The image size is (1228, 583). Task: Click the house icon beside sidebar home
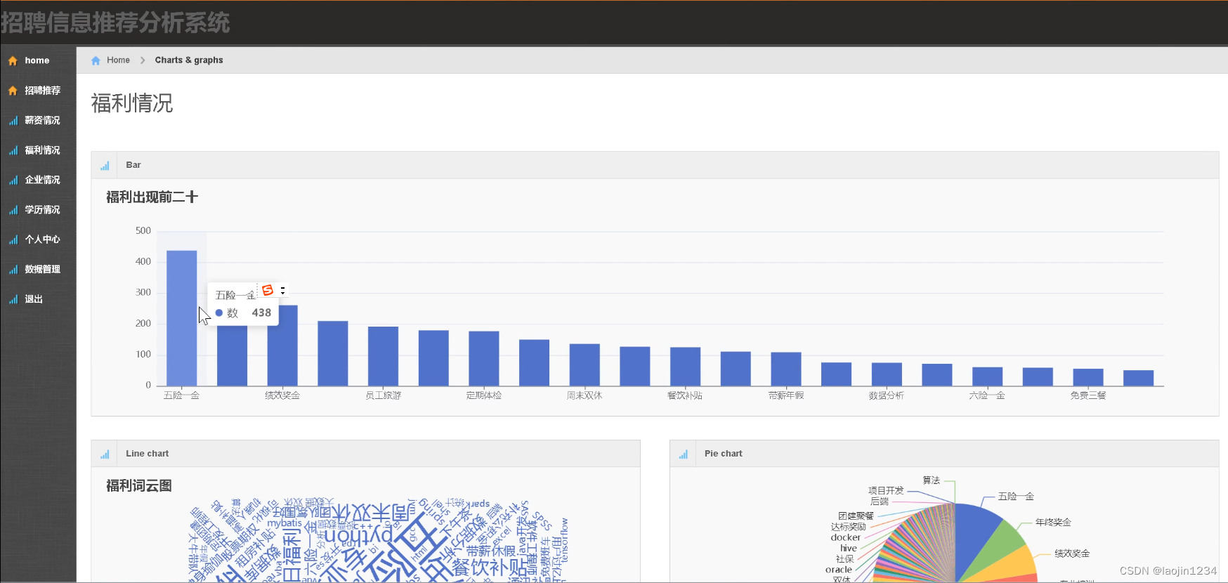pos(13,61)
